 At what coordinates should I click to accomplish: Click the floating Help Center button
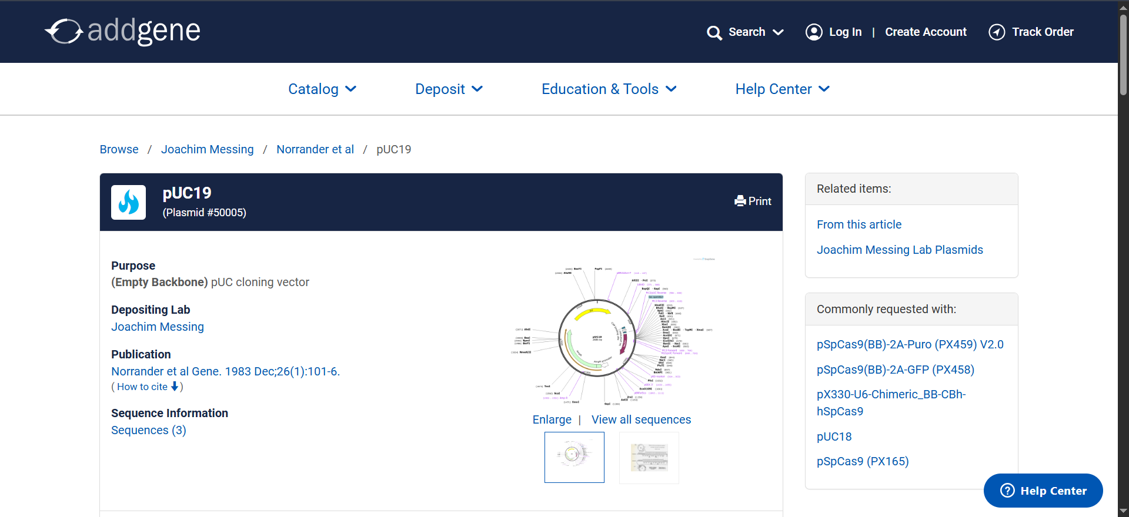[1043, 491]
